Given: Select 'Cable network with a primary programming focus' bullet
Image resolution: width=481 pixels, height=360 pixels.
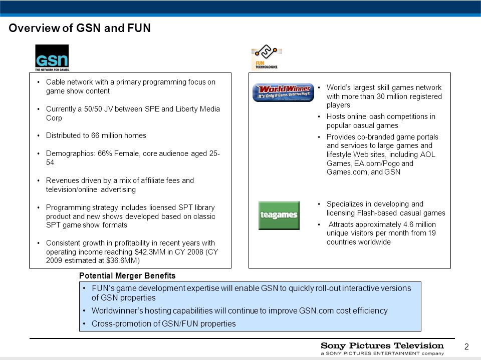Looking at the screenshot, I should 131,86.
